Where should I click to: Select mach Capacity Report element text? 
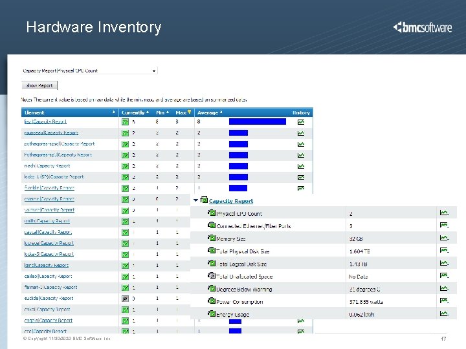click(x=47, y=165)
